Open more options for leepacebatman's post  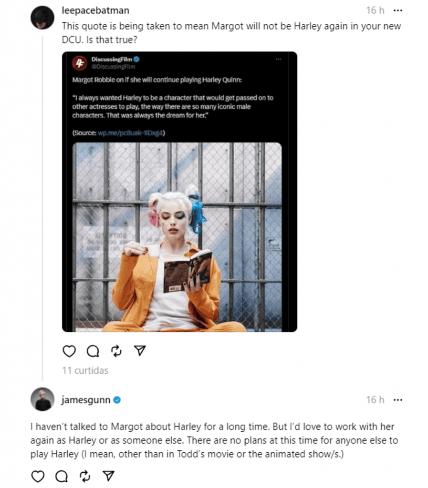pos(398,10)
